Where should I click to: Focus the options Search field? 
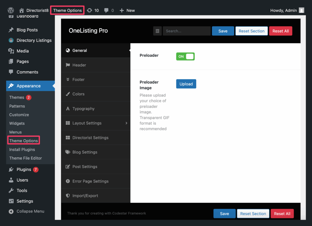pyautogui.click(x=186, y=31)
